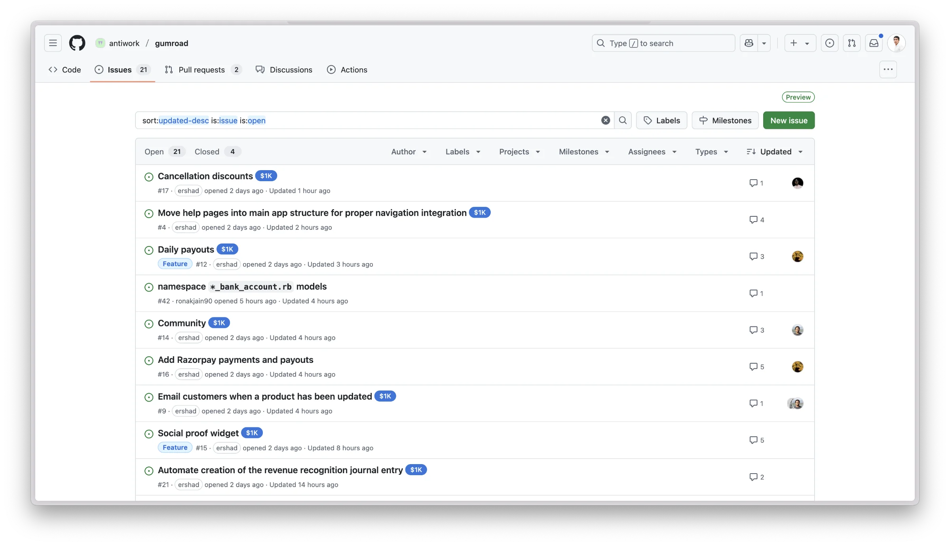Click the $1K label on Community issue

(219, 323)
